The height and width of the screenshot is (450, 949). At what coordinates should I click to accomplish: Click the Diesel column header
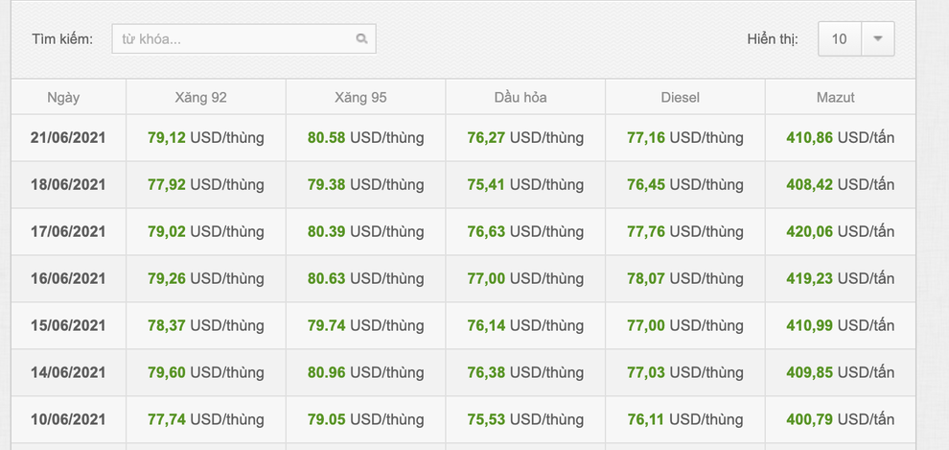click(x=681, y=98)
